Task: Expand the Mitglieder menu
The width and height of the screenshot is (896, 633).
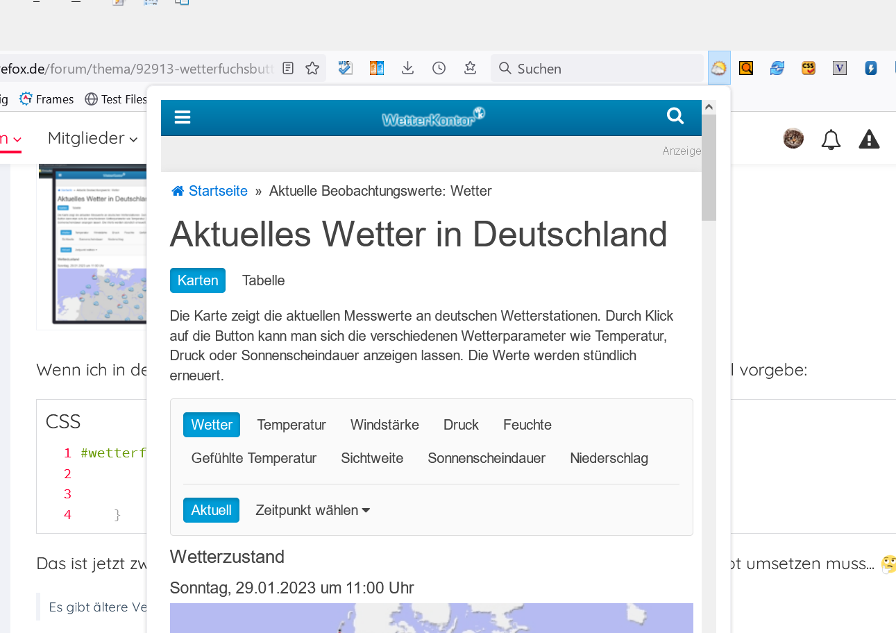Action: coord(92,138)
